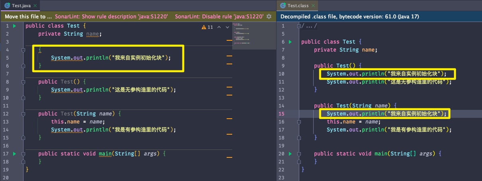
Task: Open SonarLint notification settings gear
Action: (x=269, y=16)
